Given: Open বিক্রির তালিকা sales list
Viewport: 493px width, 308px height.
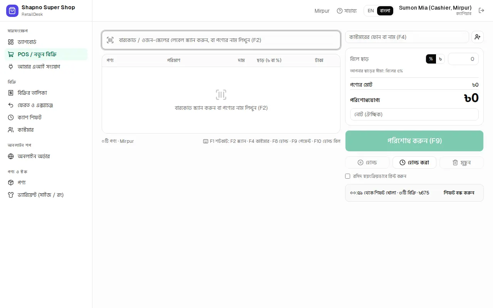Looking at the screenshot, I should click(46, 93).
